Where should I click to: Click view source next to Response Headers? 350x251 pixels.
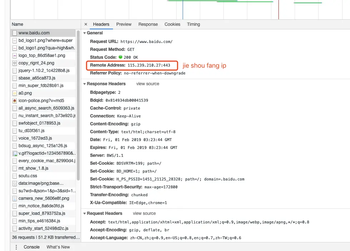(x=148, y=84)
